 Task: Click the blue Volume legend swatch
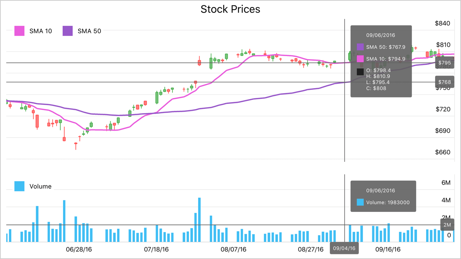pos(19,186)
